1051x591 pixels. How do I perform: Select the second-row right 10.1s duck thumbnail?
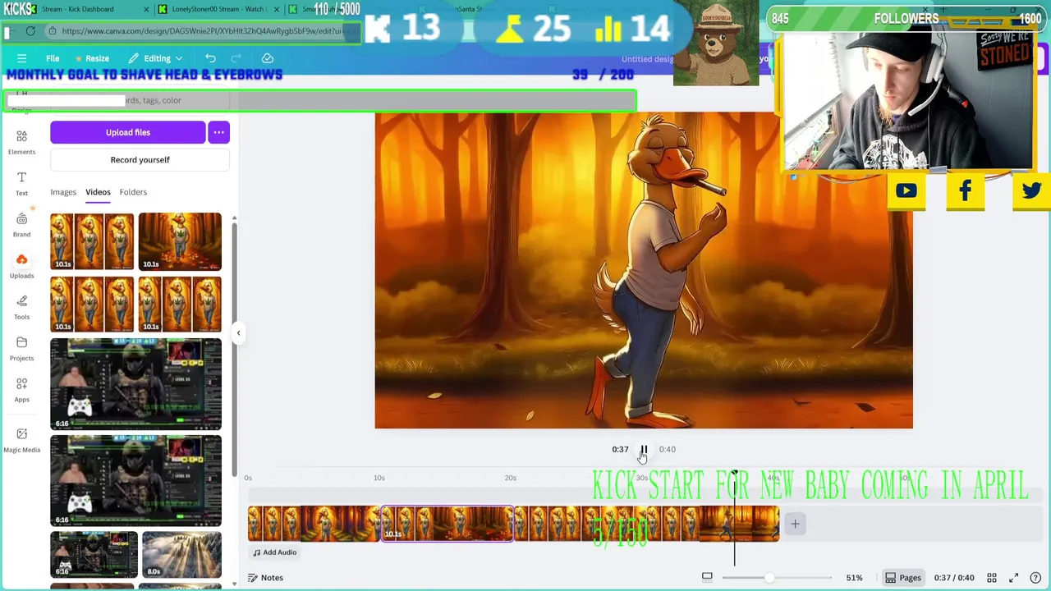coord(180,304)
